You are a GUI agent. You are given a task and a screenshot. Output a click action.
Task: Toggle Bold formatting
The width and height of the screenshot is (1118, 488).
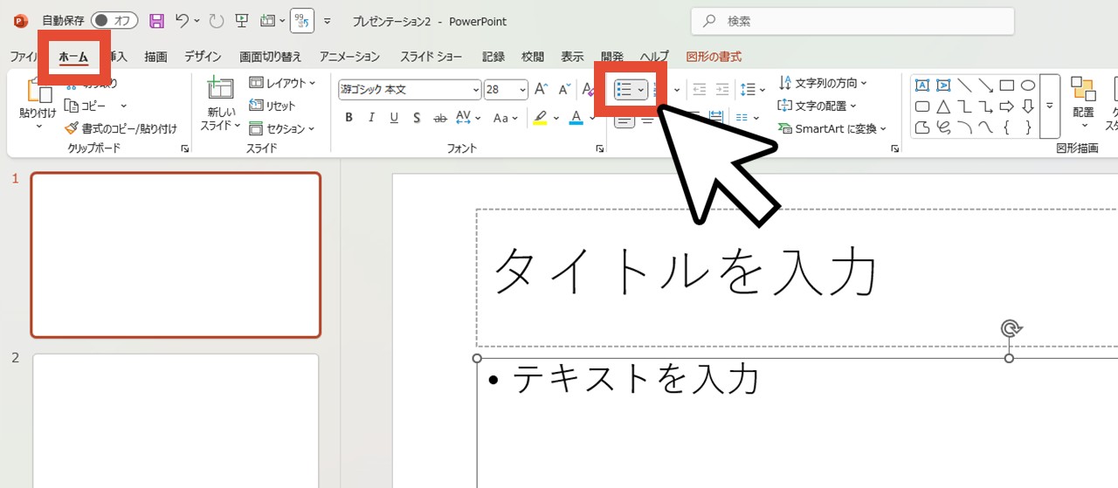point(349,118)
